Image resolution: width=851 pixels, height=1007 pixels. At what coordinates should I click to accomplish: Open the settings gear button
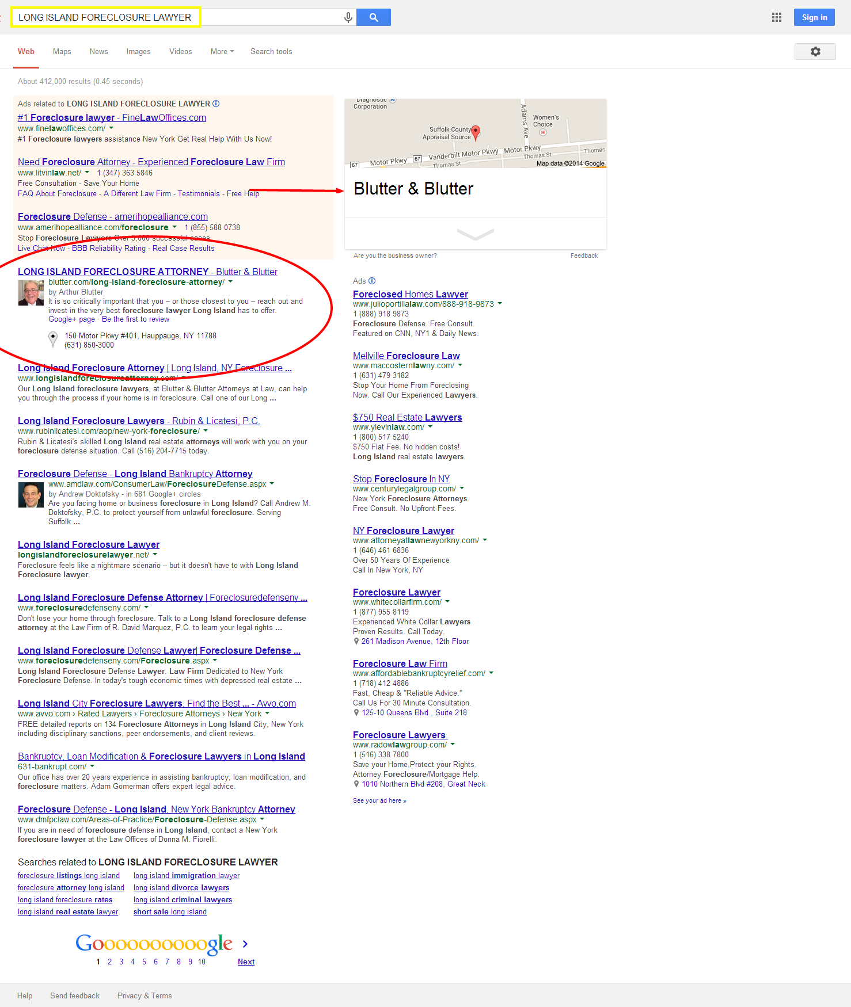point(815,51)
